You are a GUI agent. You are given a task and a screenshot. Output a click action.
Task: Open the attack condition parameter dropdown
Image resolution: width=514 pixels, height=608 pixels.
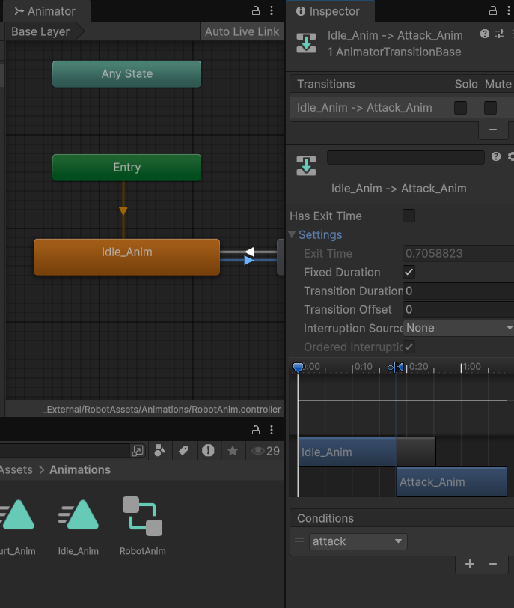point(358,541)
